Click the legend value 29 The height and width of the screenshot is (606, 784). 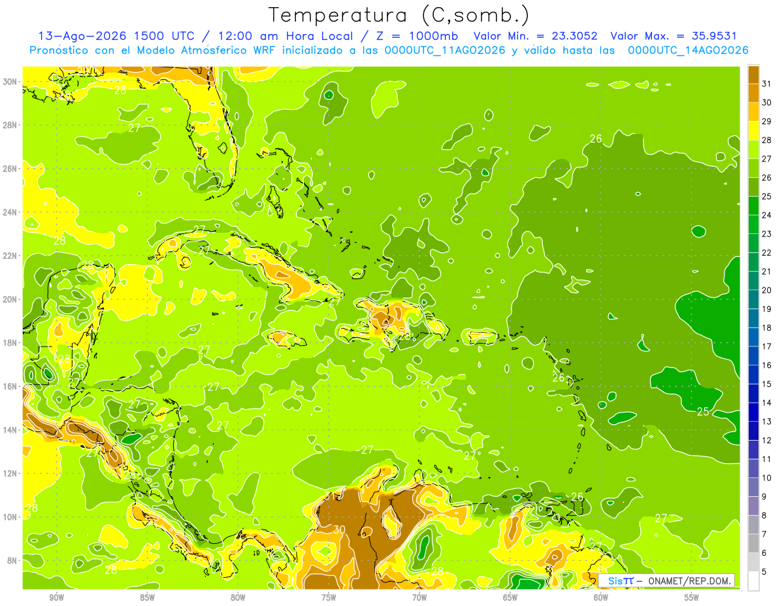767,122
